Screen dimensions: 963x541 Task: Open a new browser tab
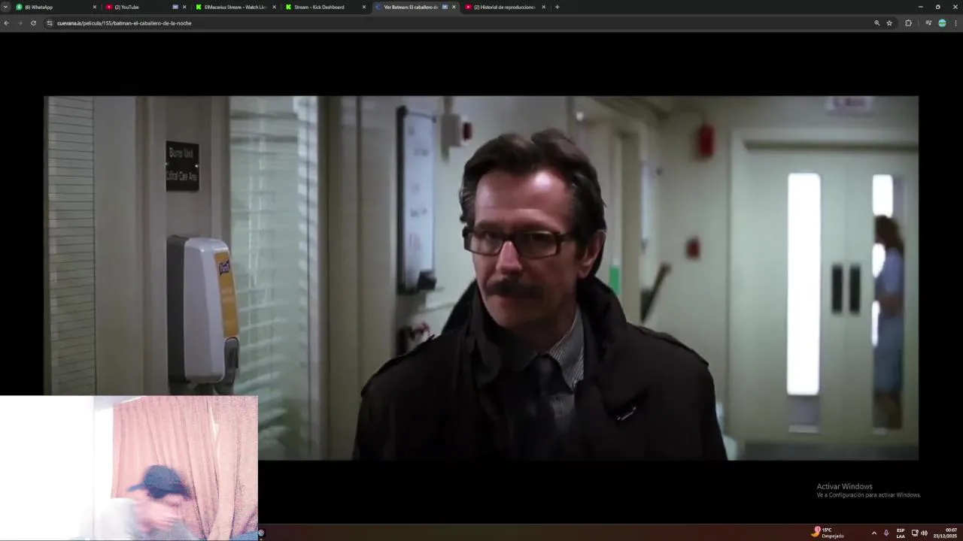tap(557, 7)
